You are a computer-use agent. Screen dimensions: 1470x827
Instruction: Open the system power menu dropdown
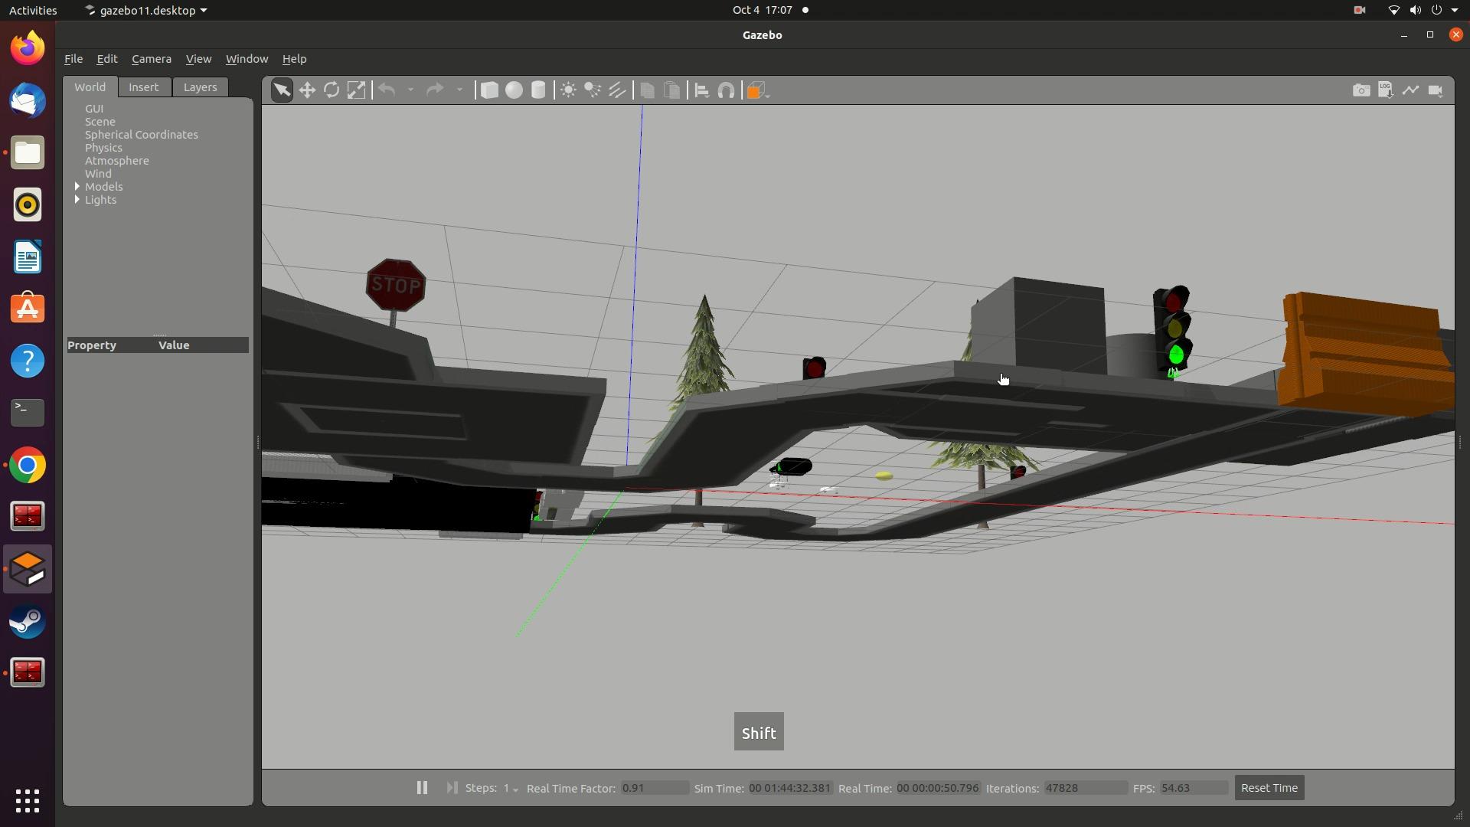pyautogui.click(x=1454, y=10)
